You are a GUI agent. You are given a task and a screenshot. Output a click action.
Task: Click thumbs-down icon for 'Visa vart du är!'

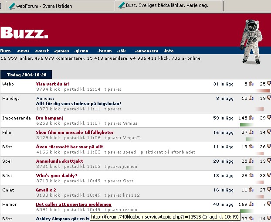tap(269, 84)
